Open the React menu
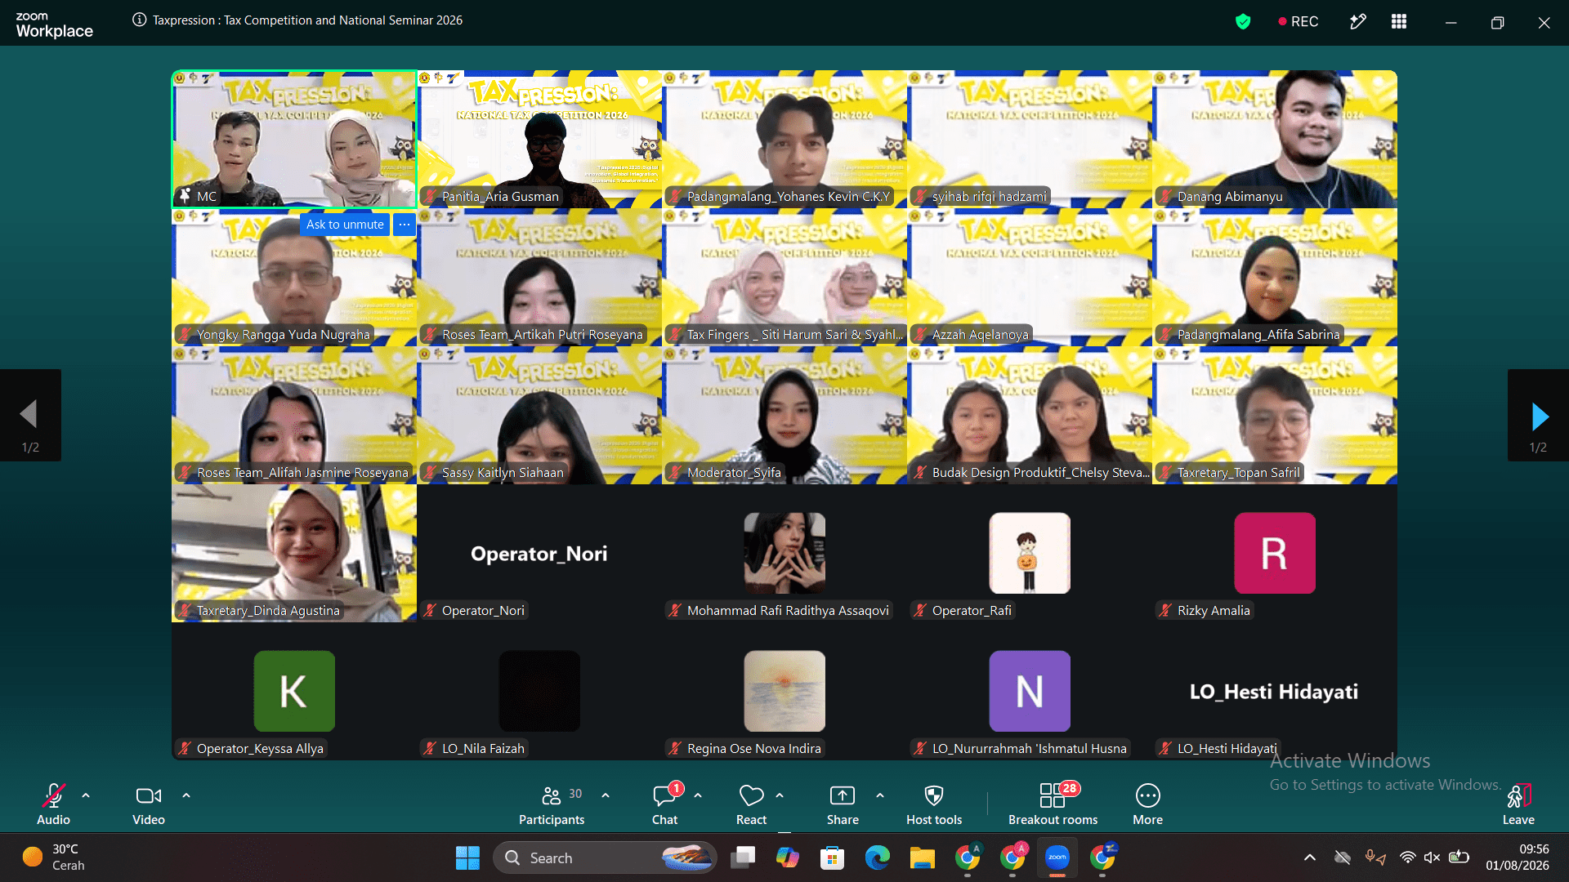 coord(752,804)
